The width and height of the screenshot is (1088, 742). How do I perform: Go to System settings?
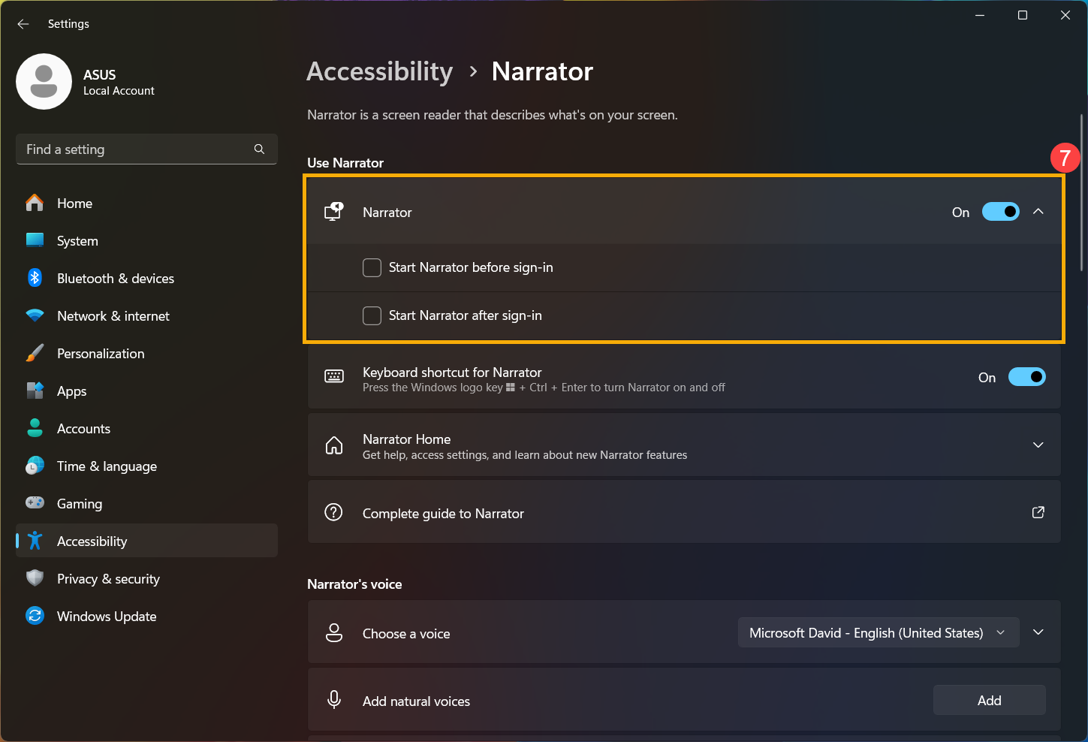146,240
